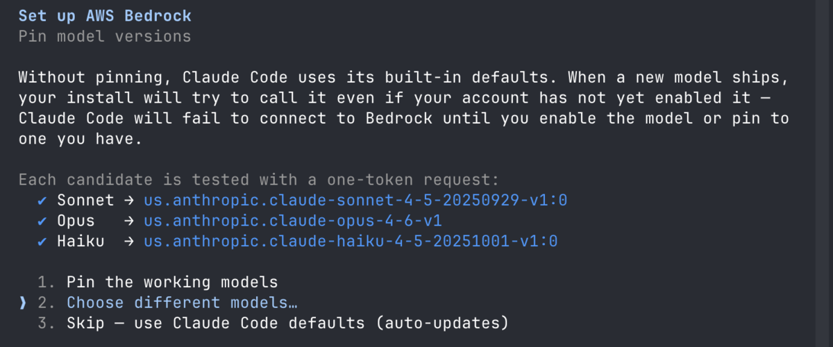Click the Opus model label
This screenshot has height=347, width=833.
[x=76, y=221]
